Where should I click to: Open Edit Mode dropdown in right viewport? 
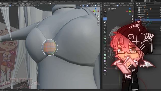[x=108, y=6]
